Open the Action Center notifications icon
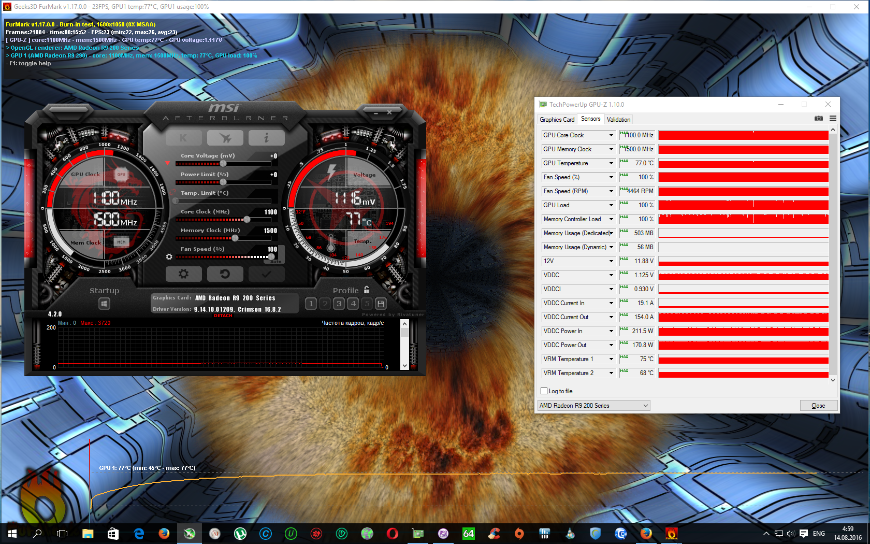This screenshot has width=870, height=544. tap(803, 533)
